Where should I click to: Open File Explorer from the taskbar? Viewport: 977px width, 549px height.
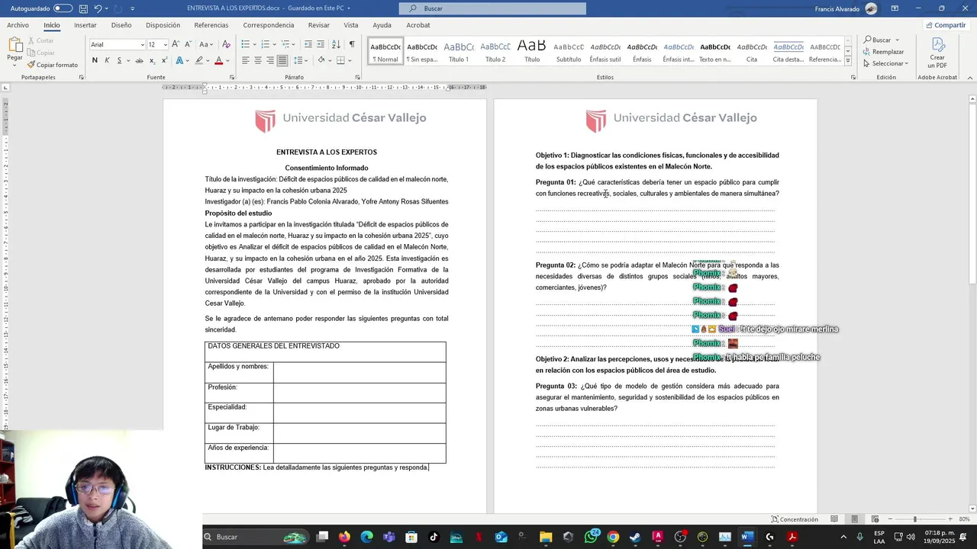(546, 537)
